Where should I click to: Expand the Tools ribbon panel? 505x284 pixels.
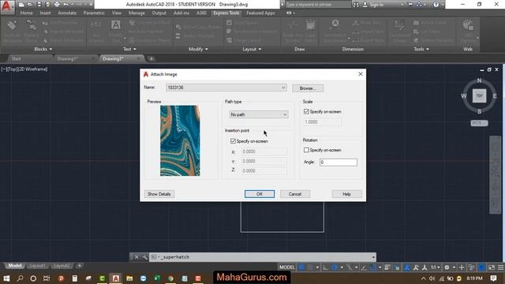pos(421,49)
